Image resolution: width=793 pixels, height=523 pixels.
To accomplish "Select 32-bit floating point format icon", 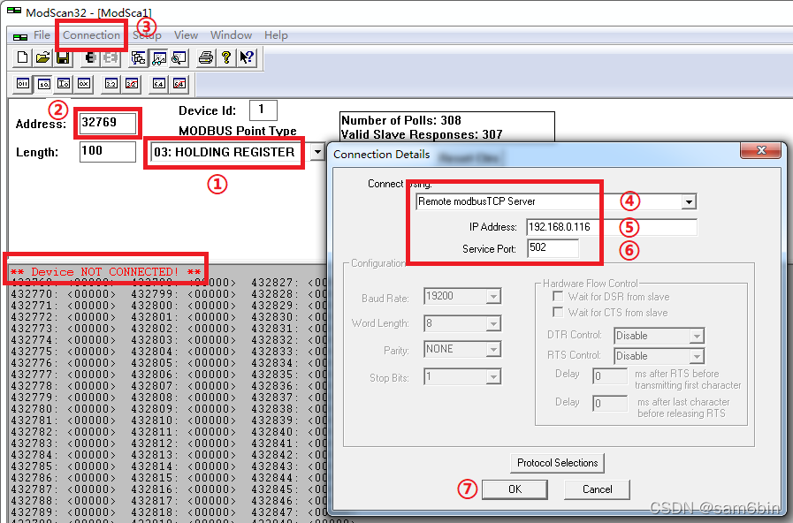I will click(111, 84).
